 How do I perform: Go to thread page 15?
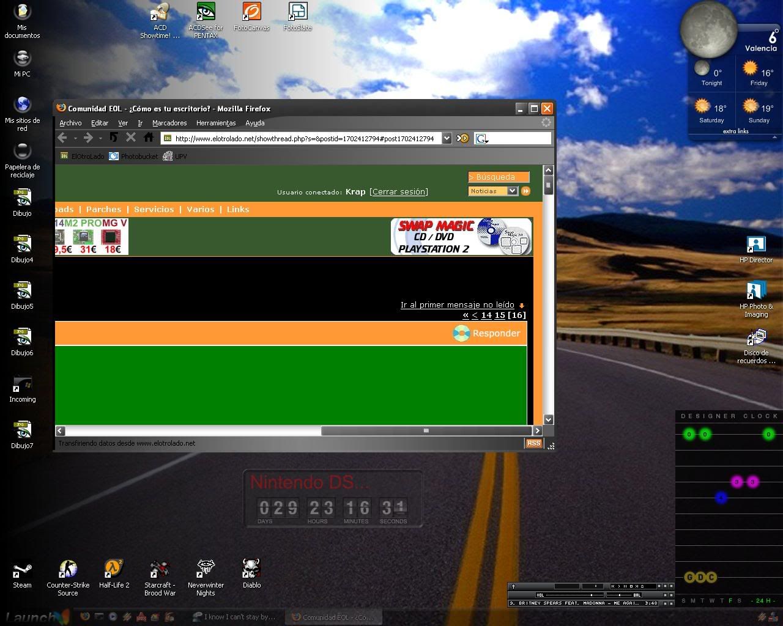500,315
